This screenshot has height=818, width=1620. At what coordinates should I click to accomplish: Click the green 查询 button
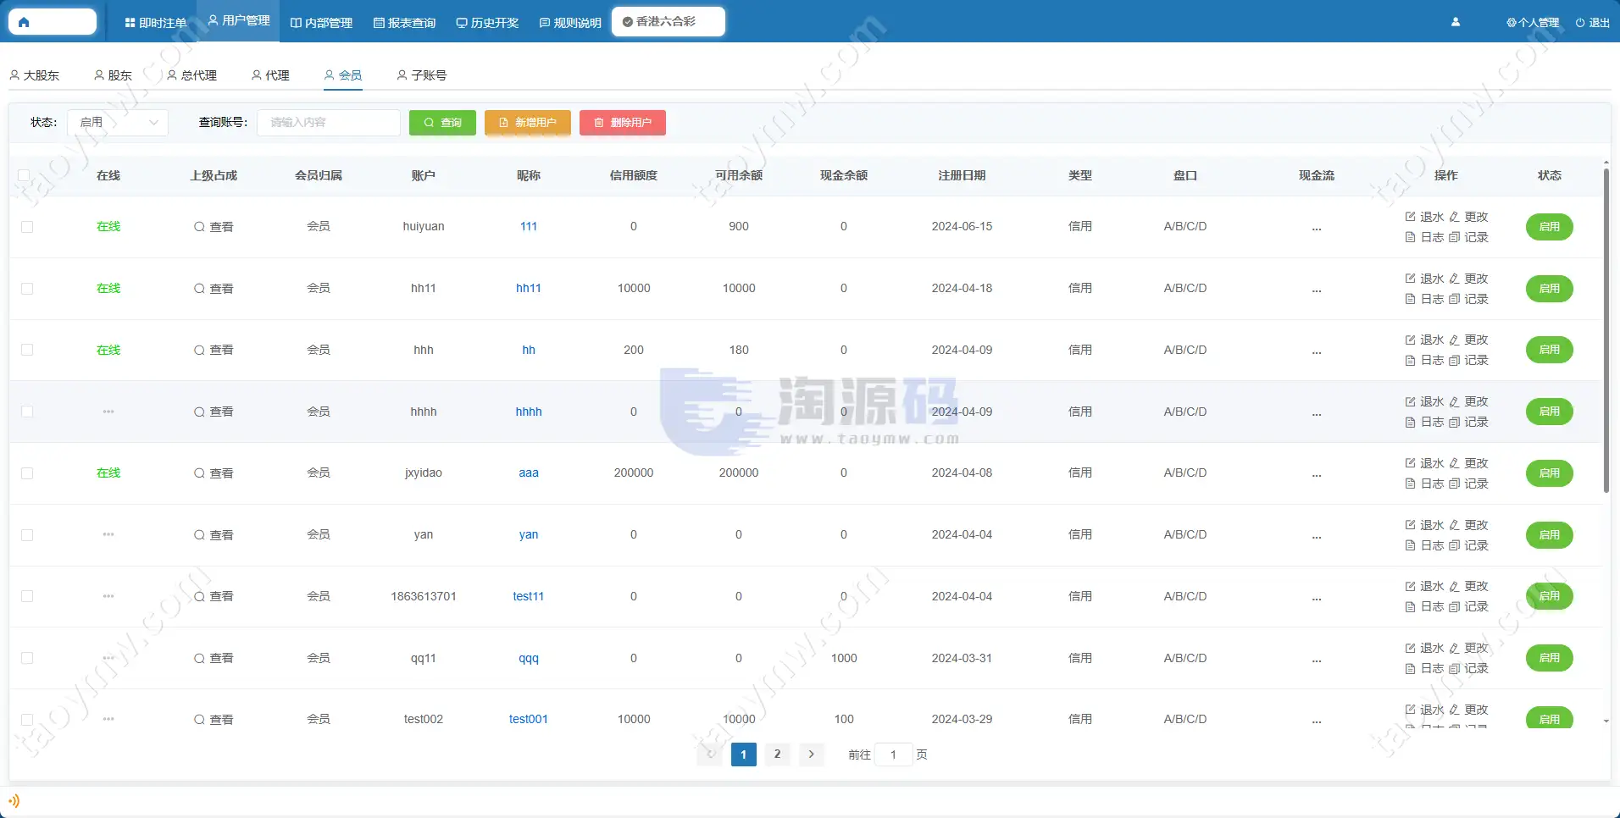coord(442,123)
